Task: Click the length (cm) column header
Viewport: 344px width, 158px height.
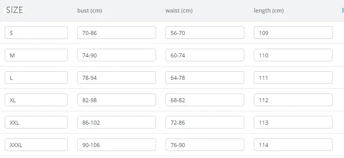Action: coord(268,11)
